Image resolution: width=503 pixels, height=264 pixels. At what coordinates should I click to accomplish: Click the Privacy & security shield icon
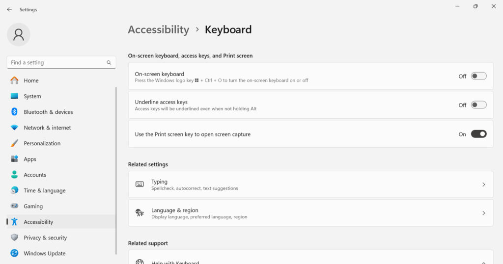pyautogui.click(x=14, y=238)
